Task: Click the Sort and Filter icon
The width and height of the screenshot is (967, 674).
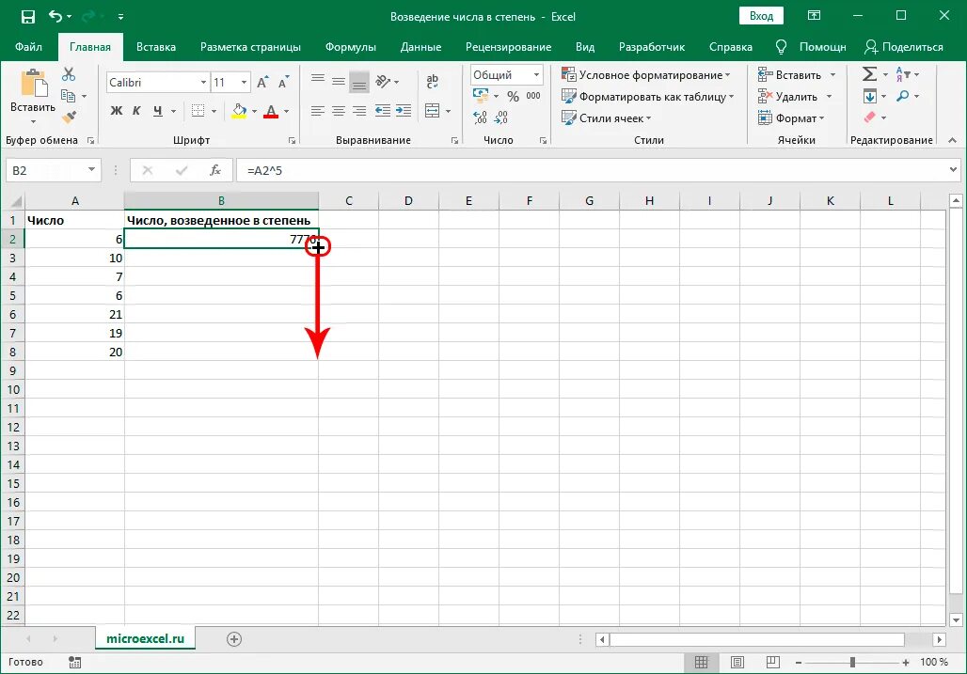Action: pos(902,74)
